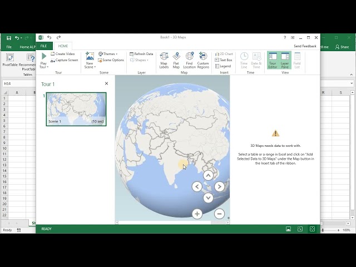356x267 pixels.
Task: Open the Themes dropdown
Action: point(108,54)
